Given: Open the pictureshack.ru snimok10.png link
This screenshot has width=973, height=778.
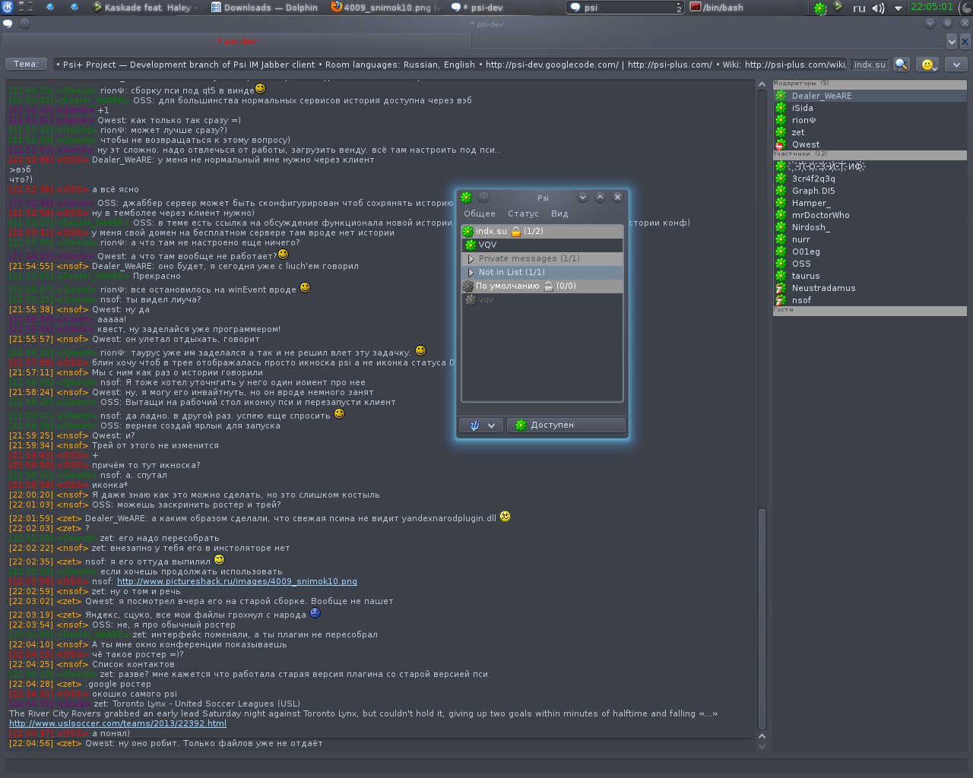Looking at the screenshot, I should click(x=236, y=581).
